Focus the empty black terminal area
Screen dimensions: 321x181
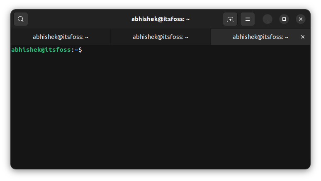(160, 112)
